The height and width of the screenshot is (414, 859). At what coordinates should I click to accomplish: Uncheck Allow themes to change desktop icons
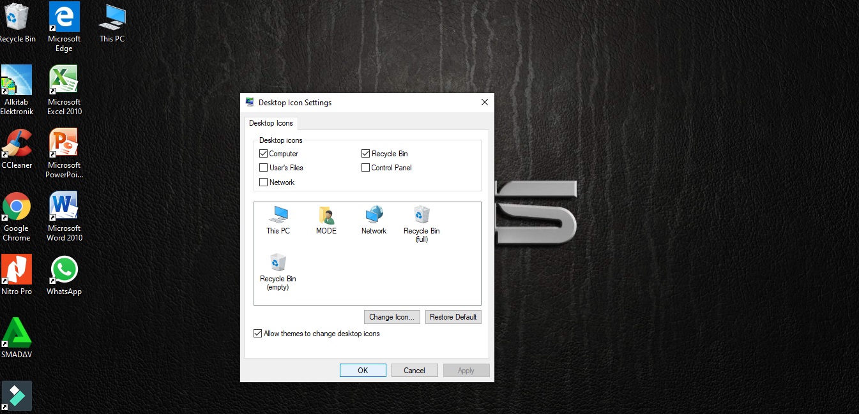coord(257,333)
